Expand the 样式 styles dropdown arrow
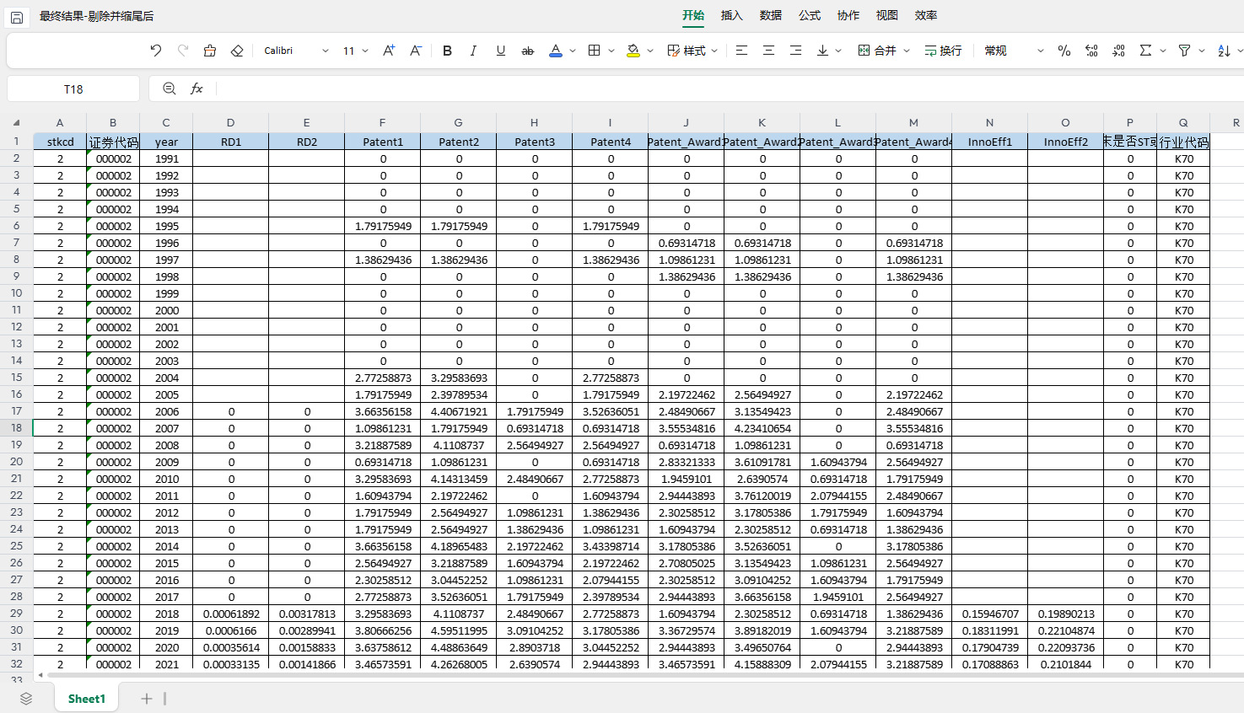The height and width of the screenshot is (713, 1244). tap(714, 51)
